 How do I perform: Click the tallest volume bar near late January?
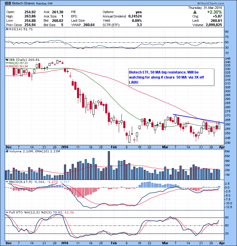pyautogui.click(x=109, y=165)
